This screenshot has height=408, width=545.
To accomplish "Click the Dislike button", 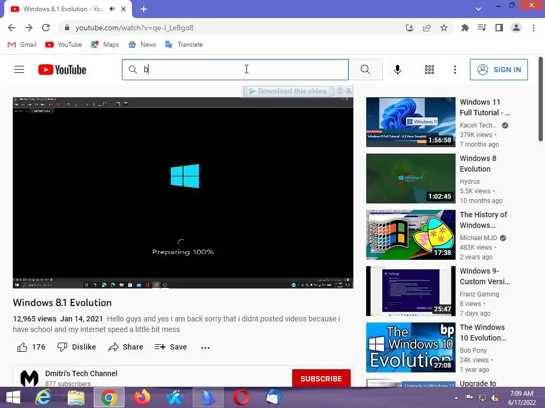I will (77, 347).
